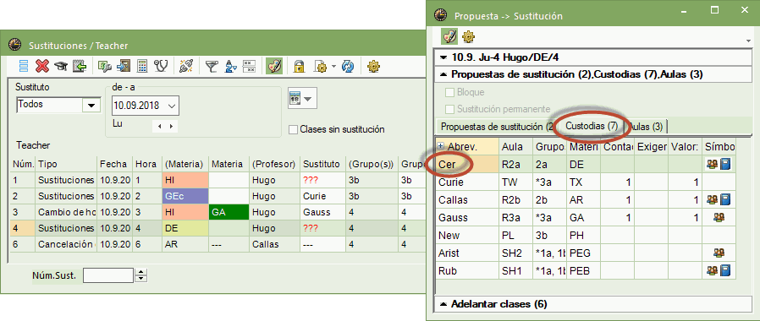Click the padlock lock icon
760x321 pixels.
[299, 66]
